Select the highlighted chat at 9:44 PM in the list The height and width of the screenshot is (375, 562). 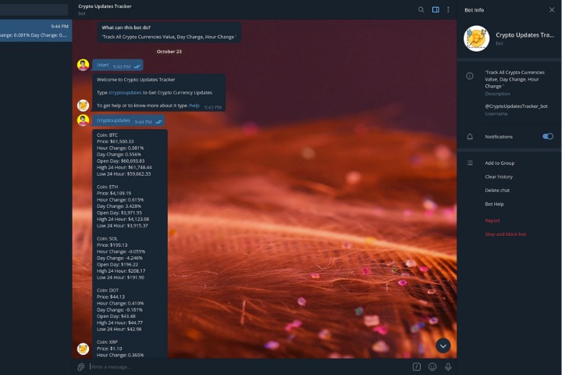tap(36, 30)
